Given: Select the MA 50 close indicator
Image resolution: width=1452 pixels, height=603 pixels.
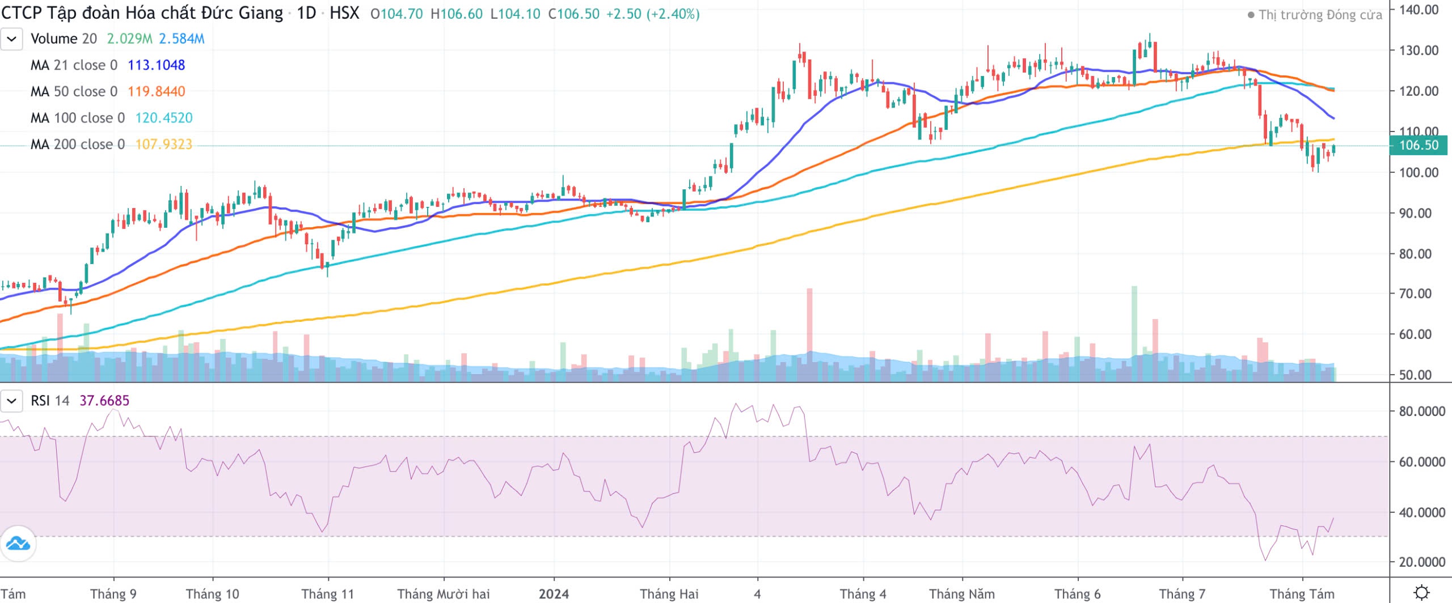Looking at the screenshot, I should click(x=74, y=91).
